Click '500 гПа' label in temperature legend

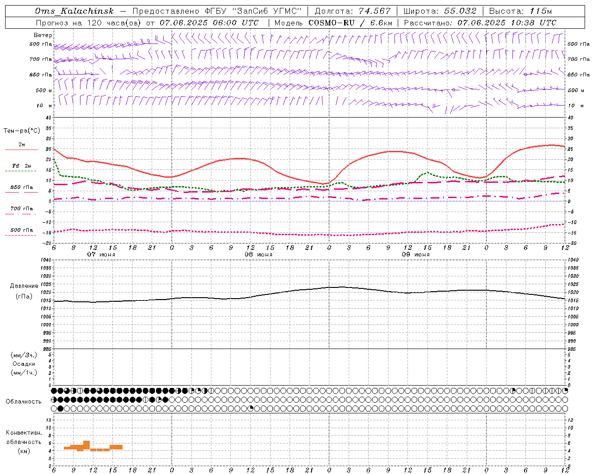pyautogui.click(x=22, y=230)
